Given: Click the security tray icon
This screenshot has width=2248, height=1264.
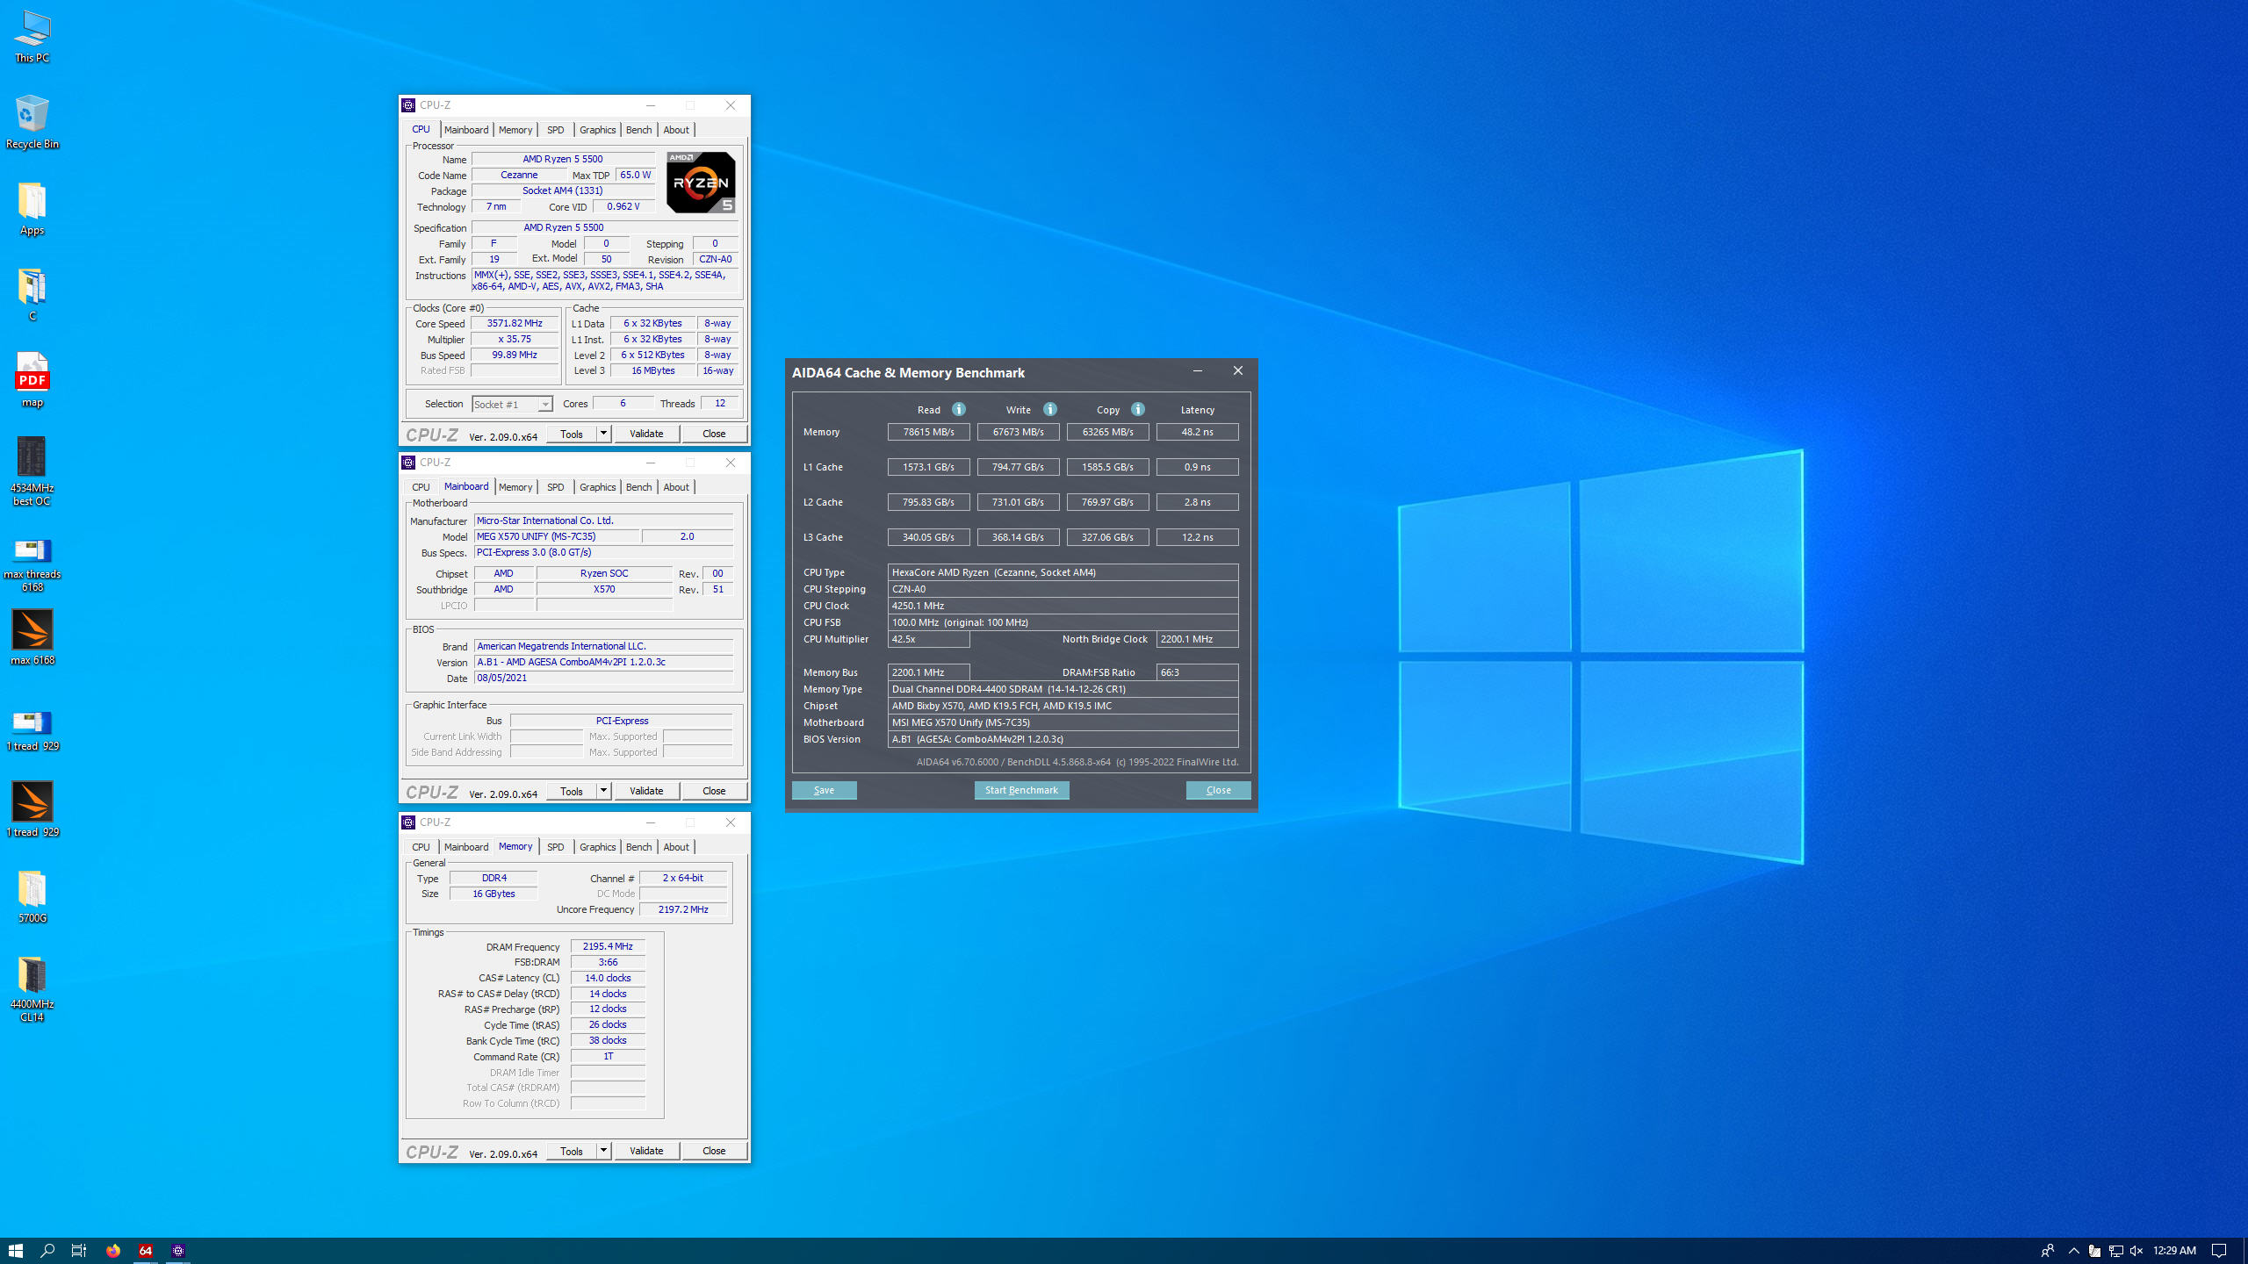Looking at the screenshot, I should click(2094, 1250).
